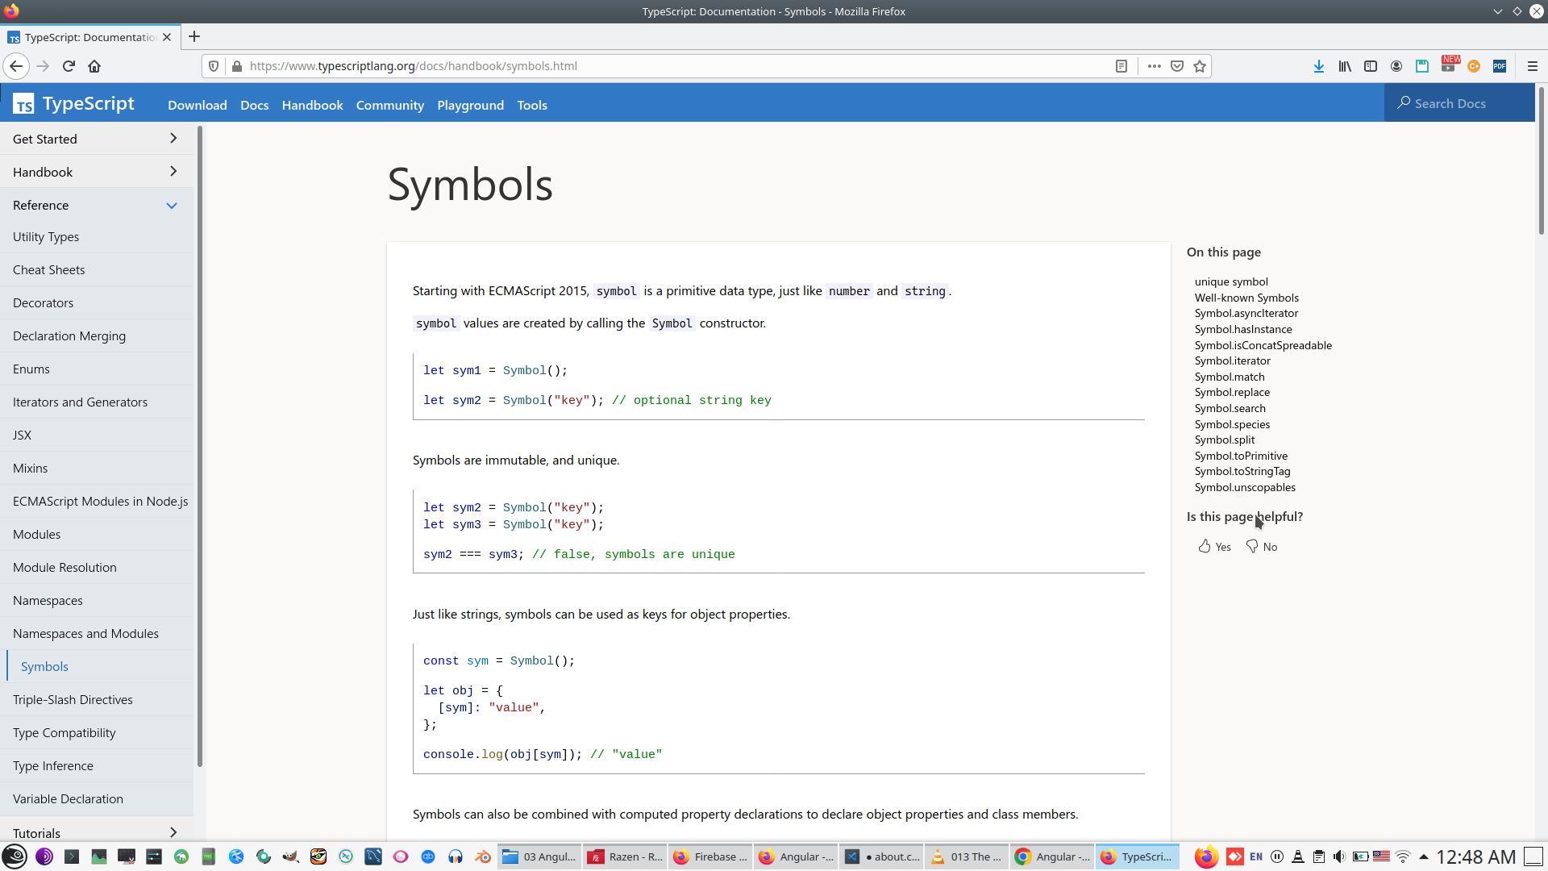The height and width of the screenshot is (871, 1548).
Task: Open Type Compatibility sidebar page
Action: tap(64, 732)
